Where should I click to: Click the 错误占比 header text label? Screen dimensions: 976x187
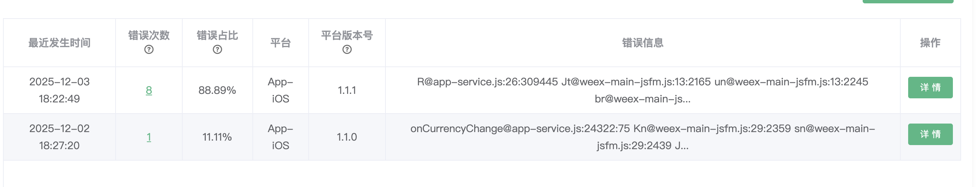[217, 36]
